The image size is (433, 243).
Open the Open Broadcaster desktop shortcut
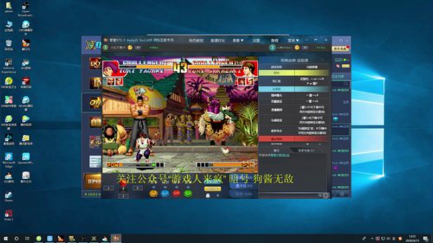point(26,10)
